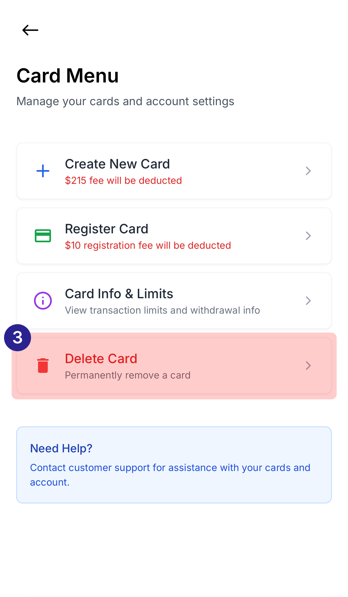Click the $10 registration fee text

148,246
